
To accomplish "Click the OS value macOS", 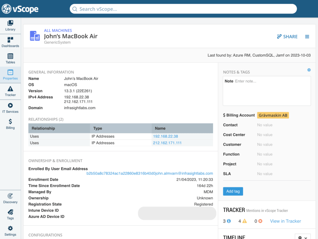I will (70, 85).
